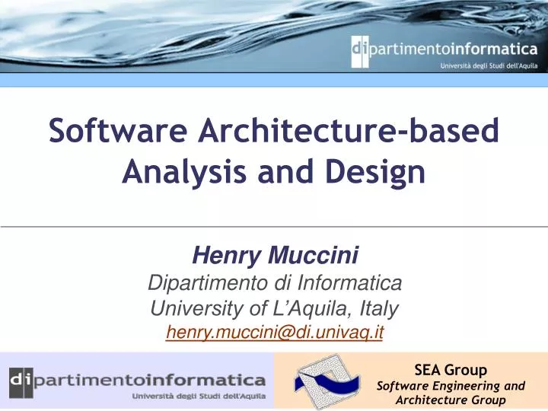This screenshot has width=548, height=411.
Task: Select the slide title 'Software Architecture-based'
Action: pos(274,130)
